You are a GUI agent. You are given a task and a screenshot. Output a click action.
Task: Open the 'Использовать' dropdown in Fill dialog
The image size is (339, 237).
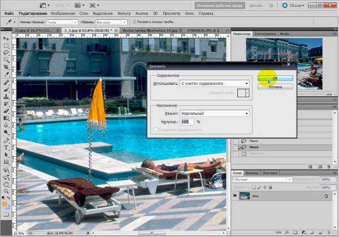click(214, 83)
